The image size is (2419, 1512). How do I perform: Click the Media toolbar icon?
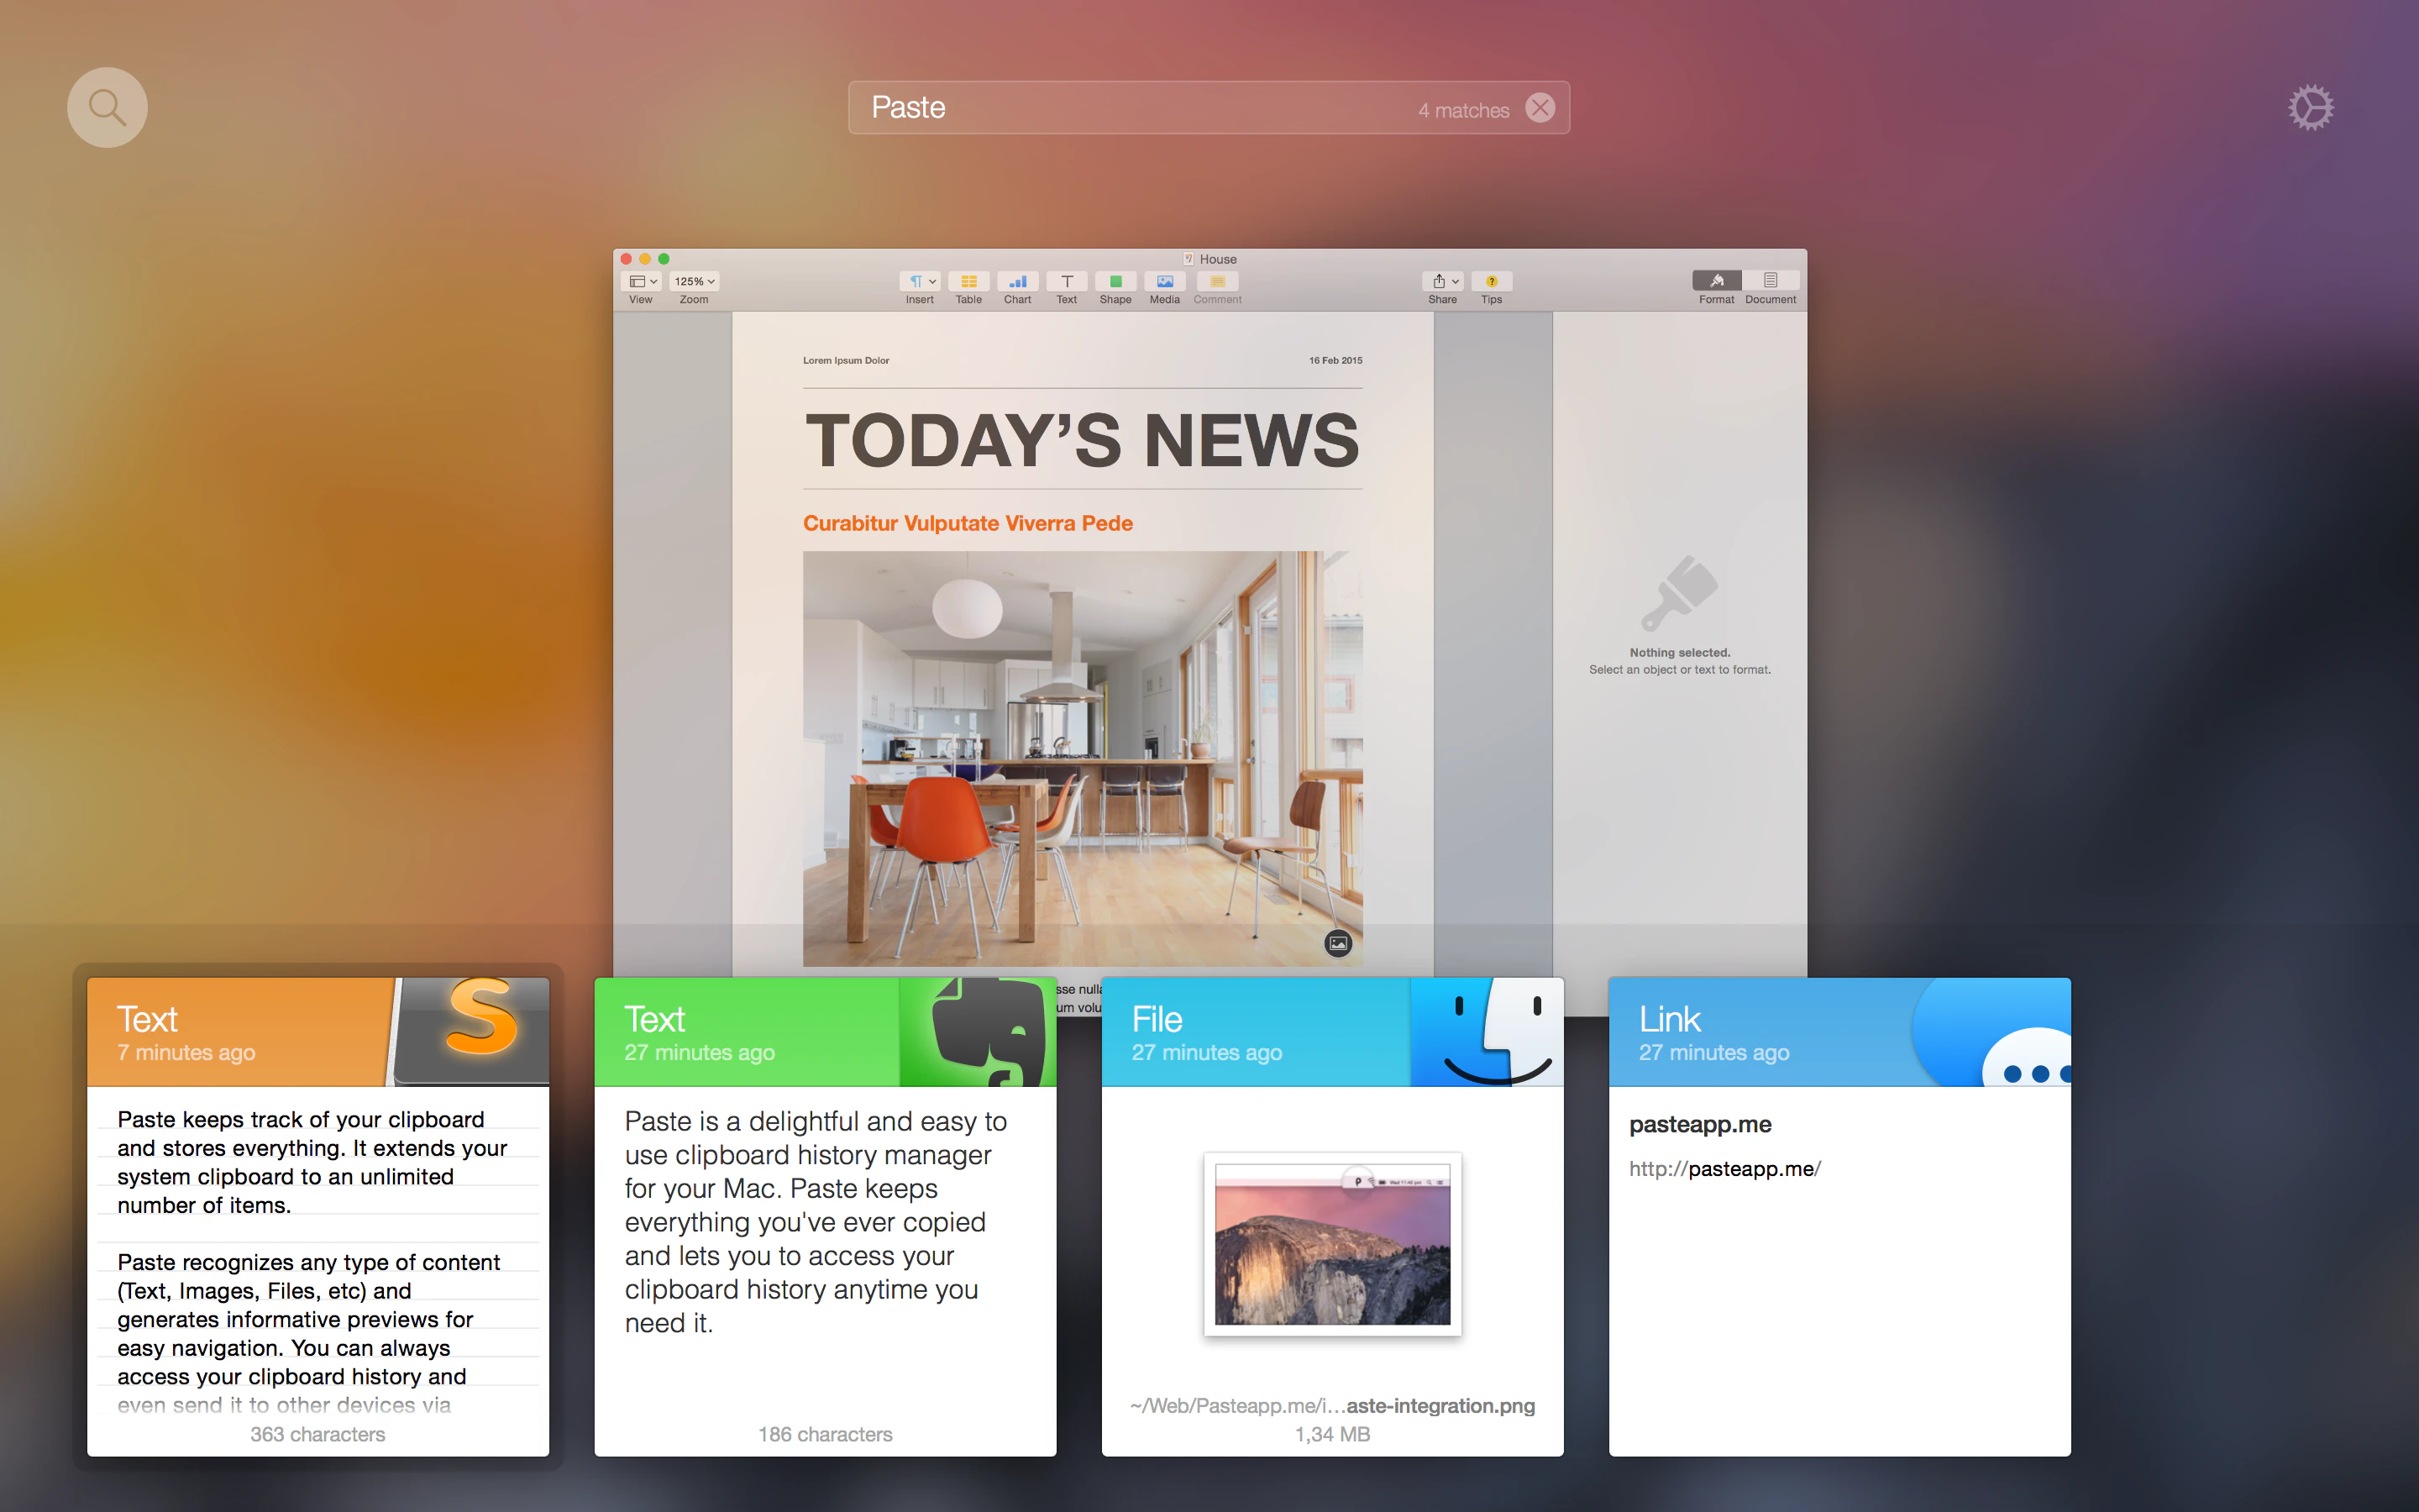[1164, 282]
